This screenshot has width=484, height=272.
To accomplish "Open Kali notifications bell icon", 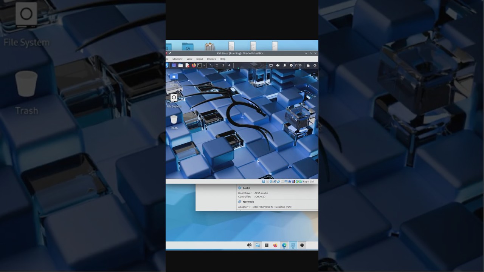I will 285,65.
